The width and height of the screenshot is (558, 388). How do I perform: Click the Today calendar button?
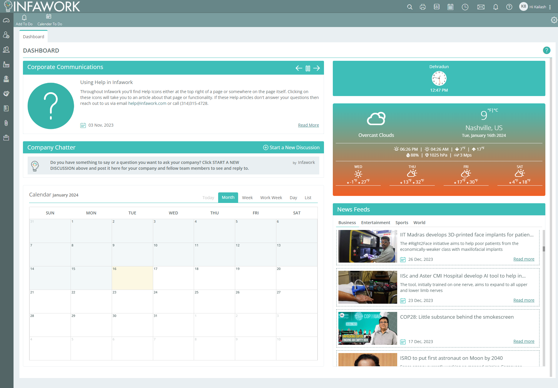pyautogui.click(x=208, y=198)
